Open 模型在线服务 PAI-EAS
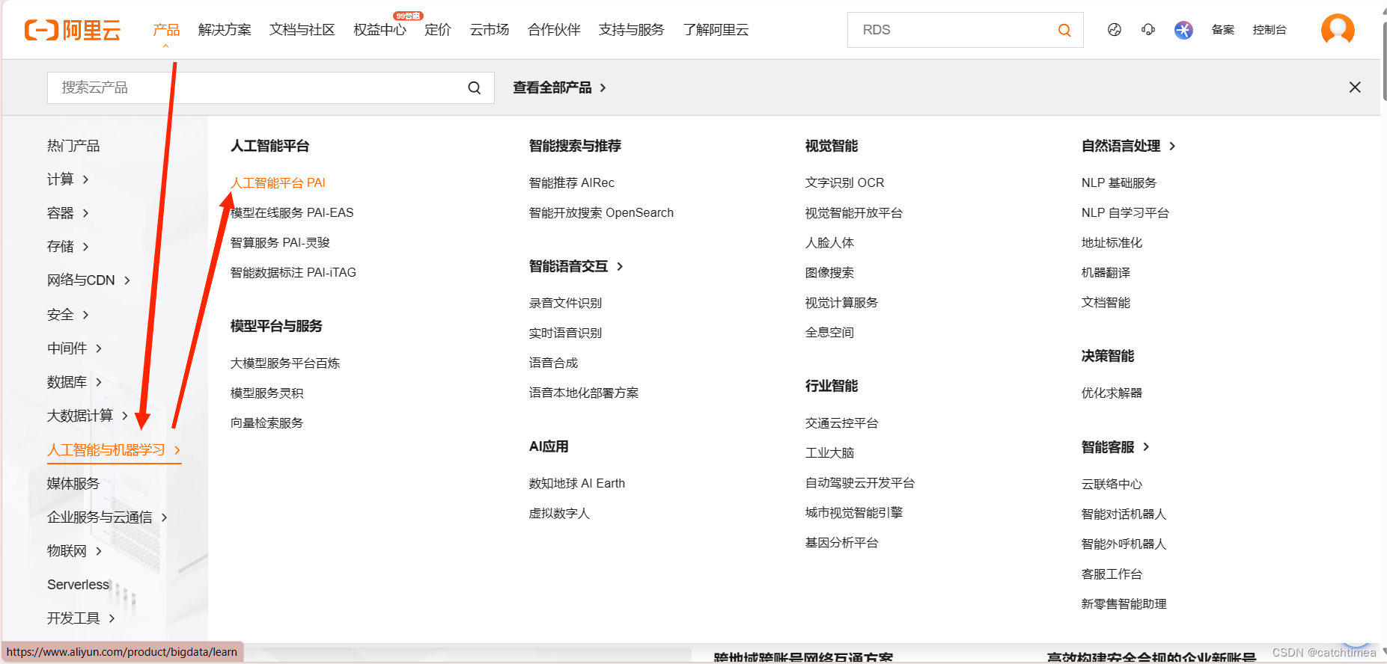This screenshot has width=1387, height=664. tap(292, 213)
